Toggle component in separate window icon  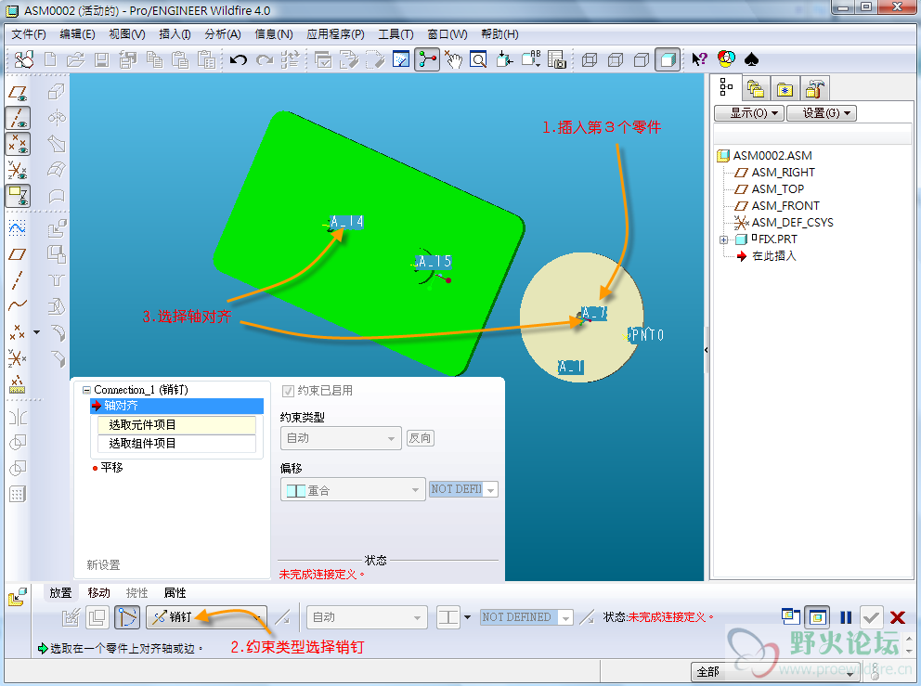click(791, 616)
